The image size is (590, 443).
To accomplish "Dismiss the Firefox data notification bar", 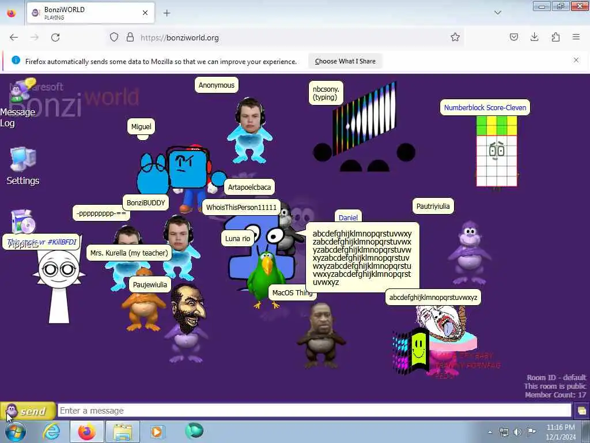I will (576, 60).
